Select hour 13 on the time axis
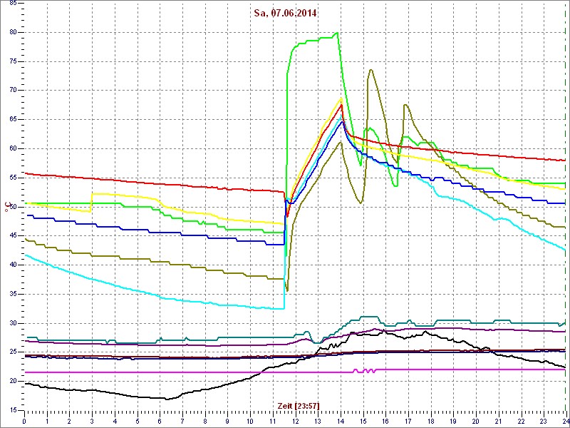570x428 pixels. (318, 421)
